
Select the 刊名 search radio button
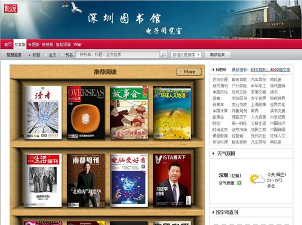(62, 55)
